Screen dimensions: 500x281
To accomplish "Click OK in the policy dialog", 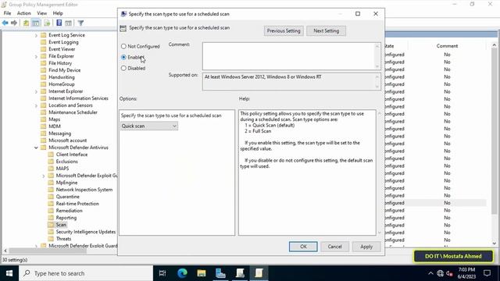I will [x=303, y=247].
